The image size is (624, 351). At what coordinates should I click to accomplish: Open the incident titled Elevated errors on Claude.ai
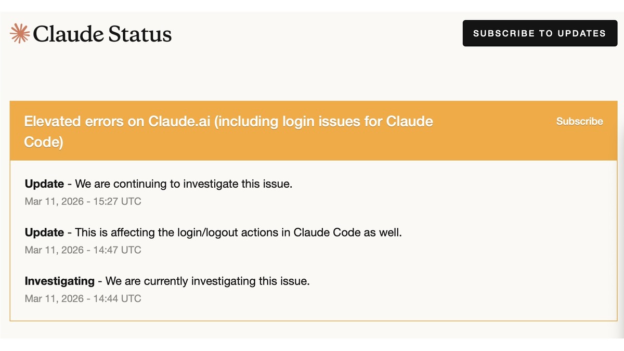pyautogui.click(x=229, y=121)
